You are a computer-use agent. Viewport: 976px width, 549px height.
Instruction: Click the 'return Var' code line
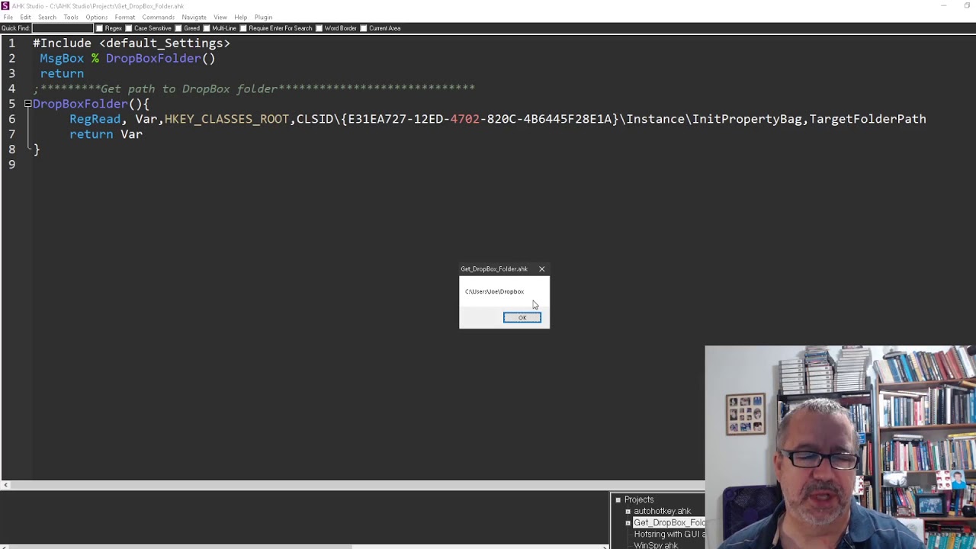106,134
